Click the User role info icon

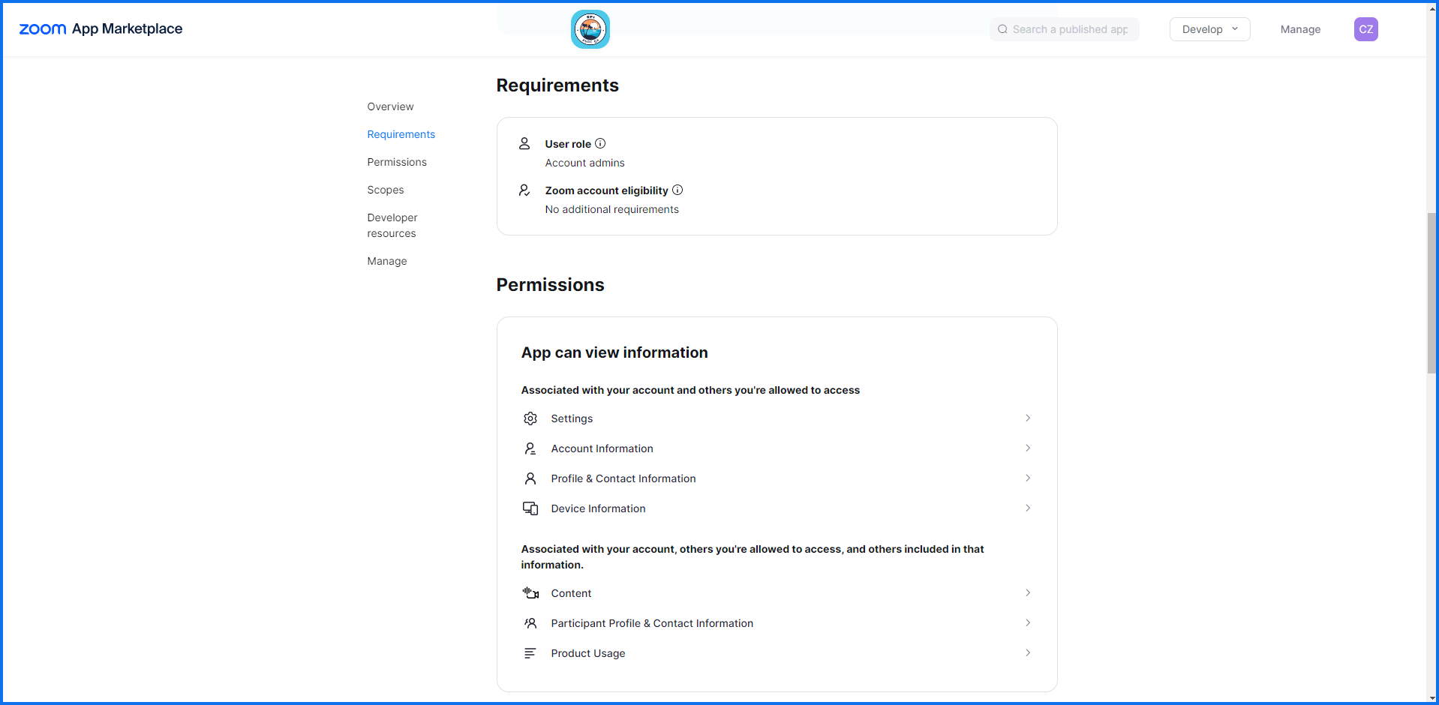[600, 143]
